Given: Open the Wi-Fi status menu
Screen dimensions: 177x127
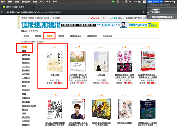Looking at the screenshot, I should pos(126,1).
